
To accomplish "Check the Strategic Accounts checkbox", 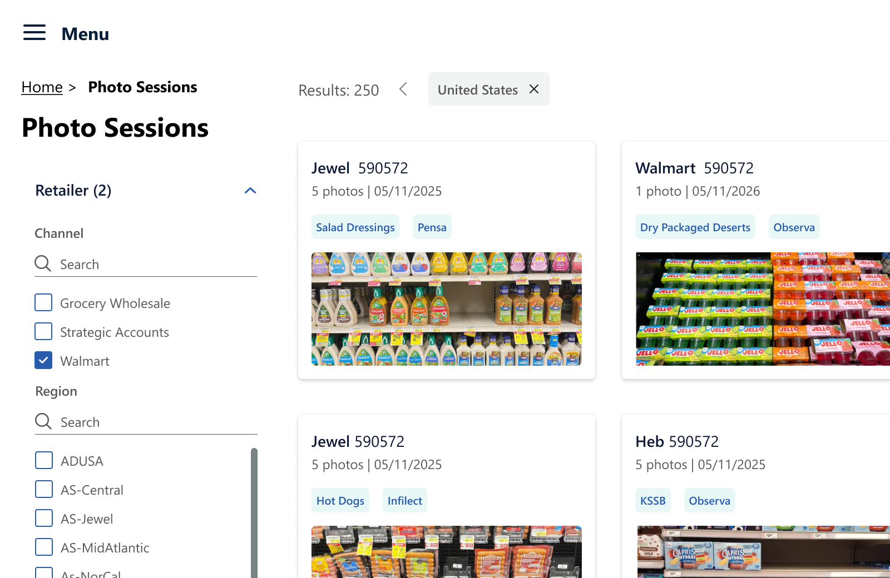I will click(x=43, y=332).
